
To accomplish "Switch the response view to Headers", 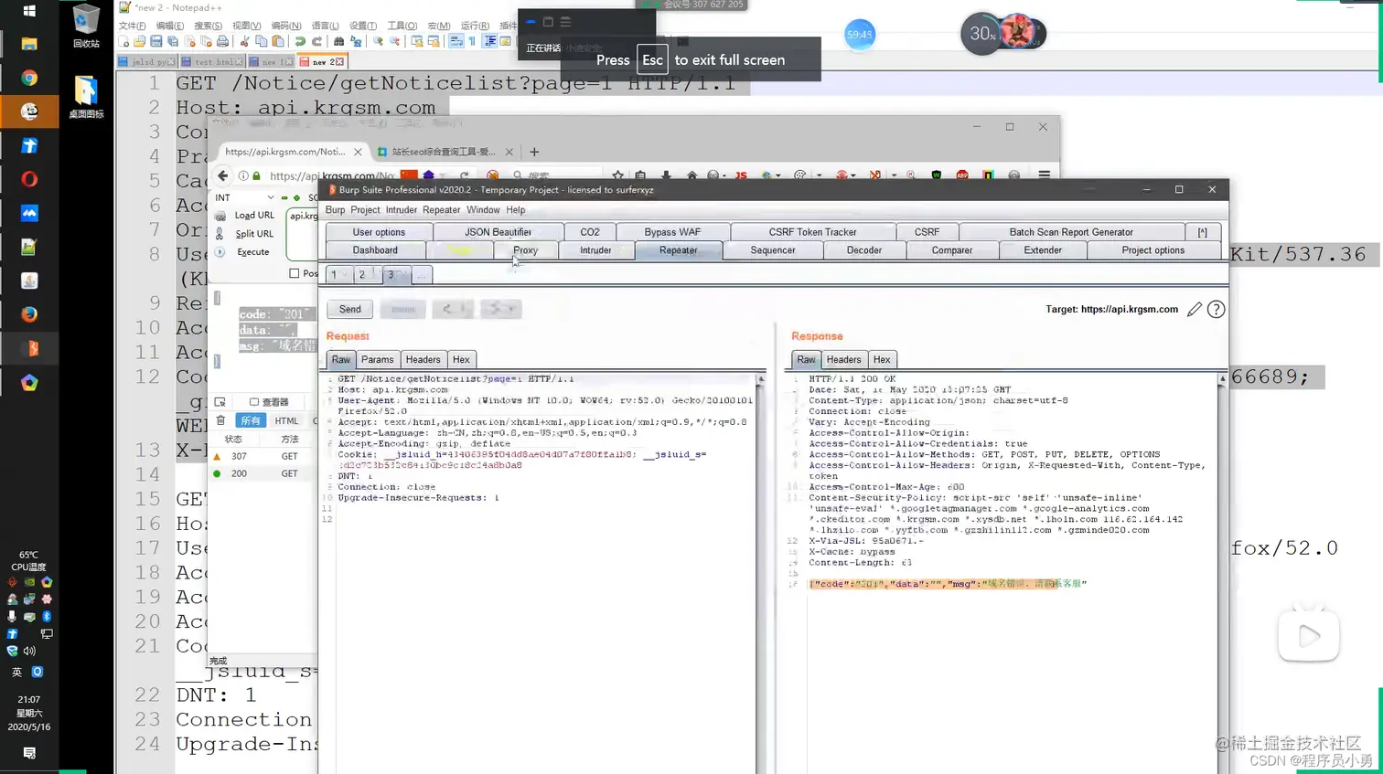I will click(843, 360).
